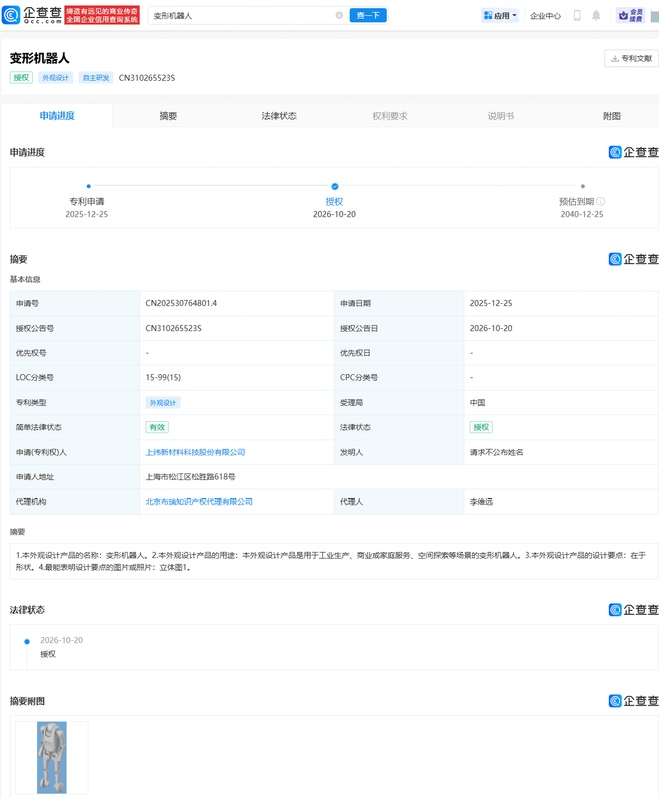The width and height of the screenshot is (659, 798).
Task: Click the Qichacha logo in header
Action: point(32,15)
